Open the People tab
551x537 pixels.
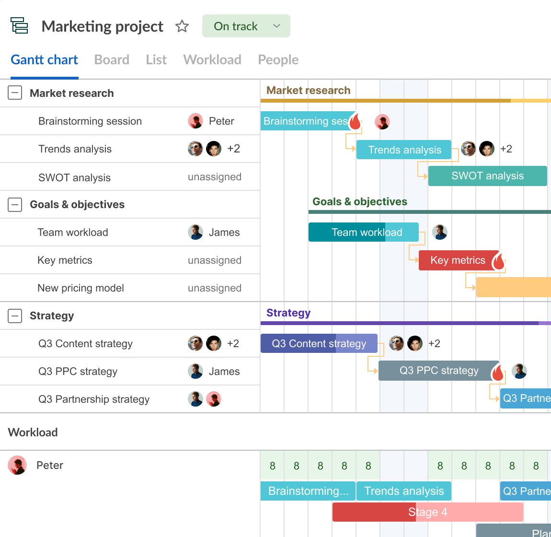tap(278, 59)
